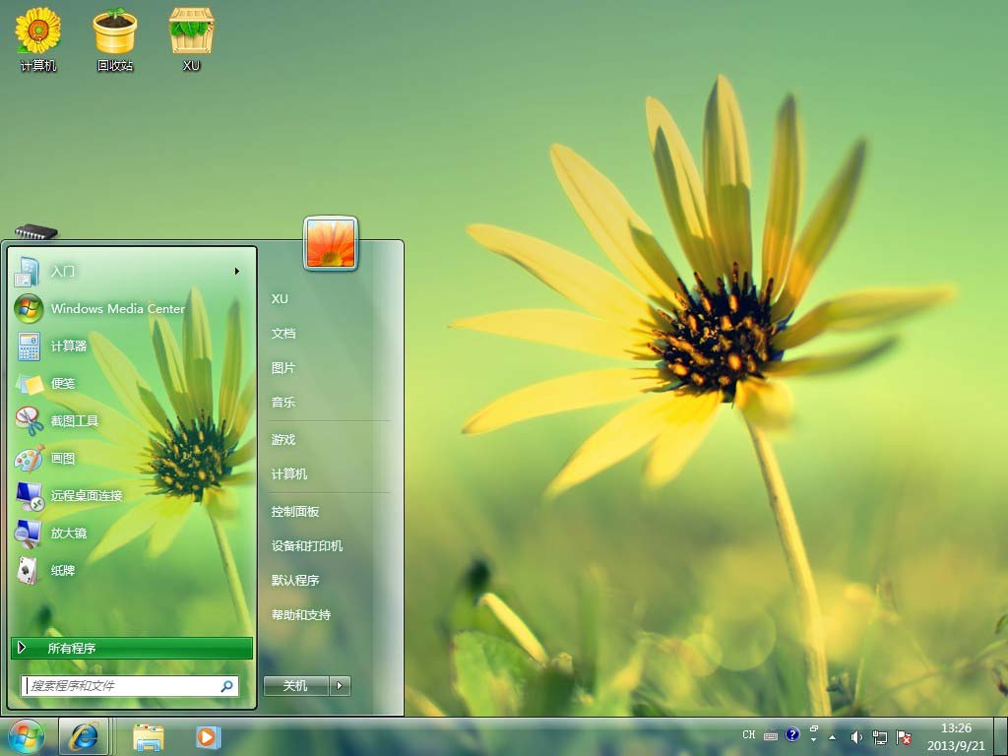This screenshot has height=756, width=1008.
Task: Select 设备和打印机 menu entry
Action: (307, 546)
